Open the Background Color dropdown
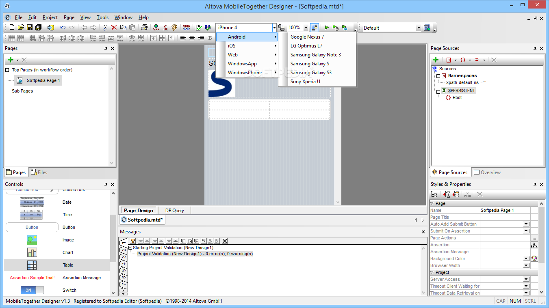Image resolution: width=549 pixels, height=308 pixels. (x=526, y=258)
